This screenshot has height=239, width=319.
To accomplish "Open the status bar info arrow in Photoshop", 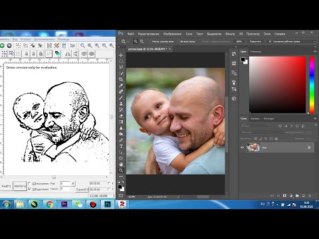I will [x=179, y=197].
